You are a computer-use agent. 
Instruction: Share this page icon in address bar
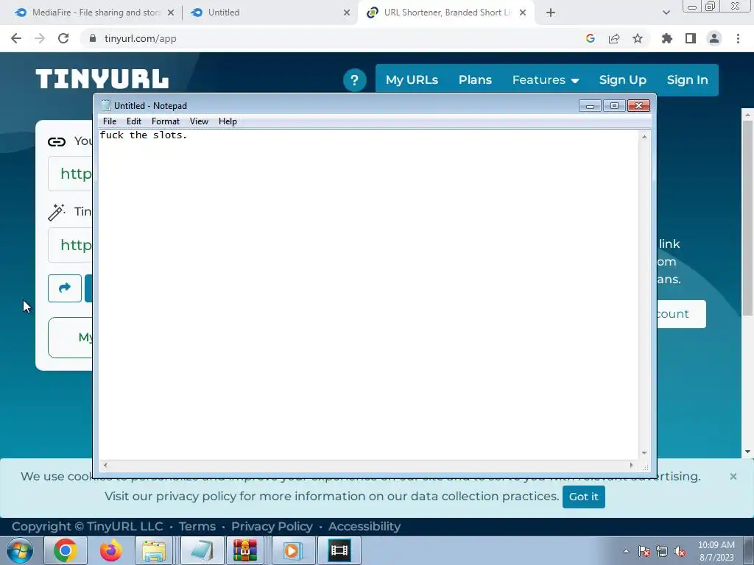click(614, 38)
